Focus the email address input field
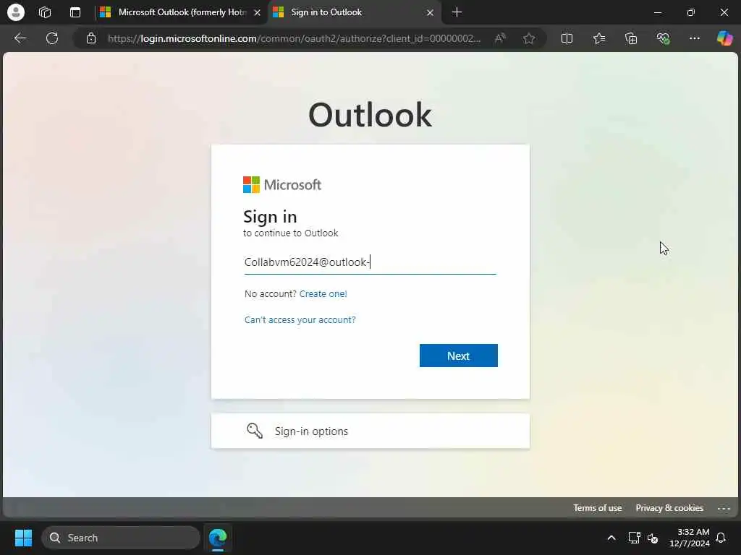 [x=370, y=262]
